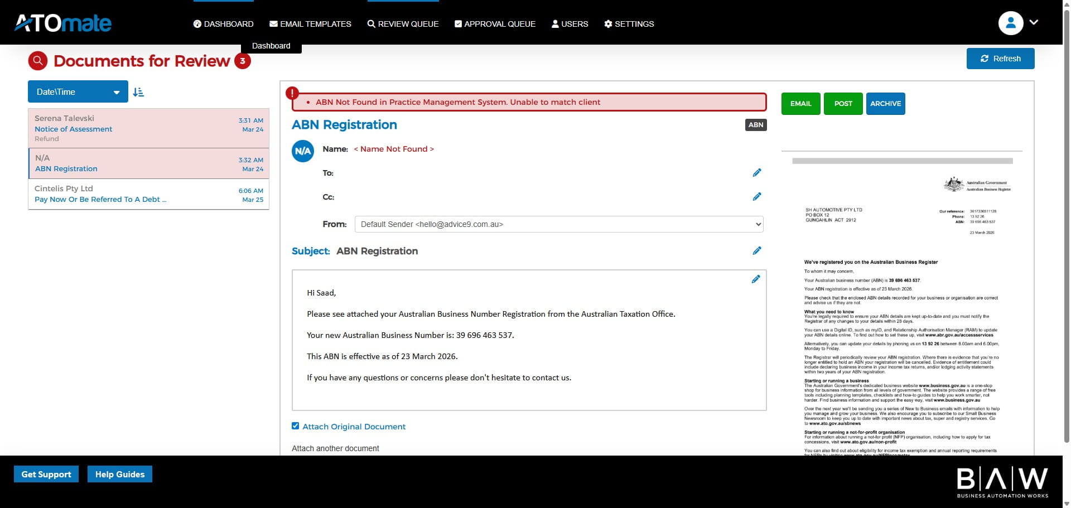Click the ABN Registration heading

click(x=344, y=125)
